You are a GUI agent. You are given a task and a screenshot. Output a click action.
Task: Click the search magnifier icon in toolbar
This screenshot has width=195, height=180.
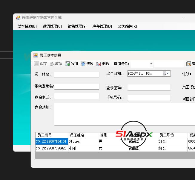[x=188, y=64]
